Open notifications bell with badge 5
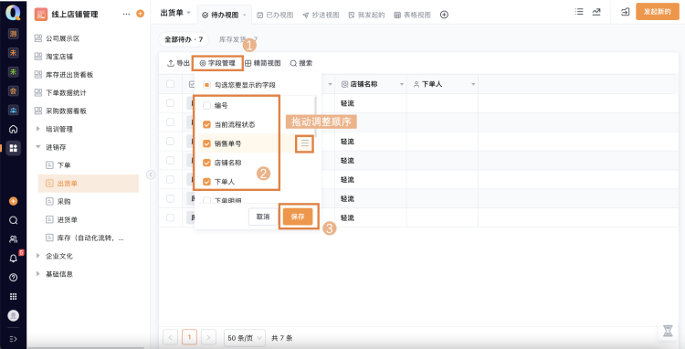The height and width of the screenshot is (349, 685). 14,259
